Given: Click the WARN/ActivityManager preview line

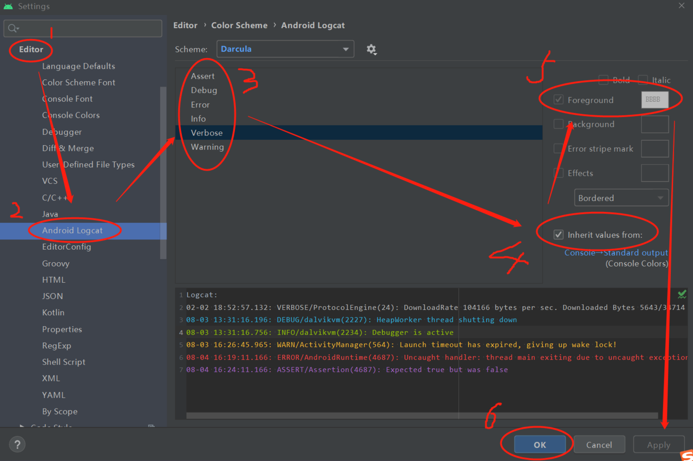Looking at the screenshot, I should [401, 345].
